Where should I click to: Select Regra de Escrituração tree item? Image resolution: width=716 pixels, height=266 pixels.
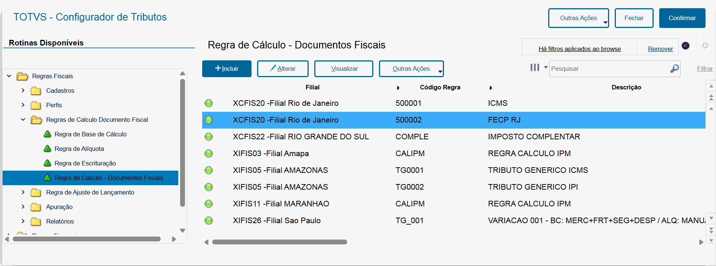point(85,163)
